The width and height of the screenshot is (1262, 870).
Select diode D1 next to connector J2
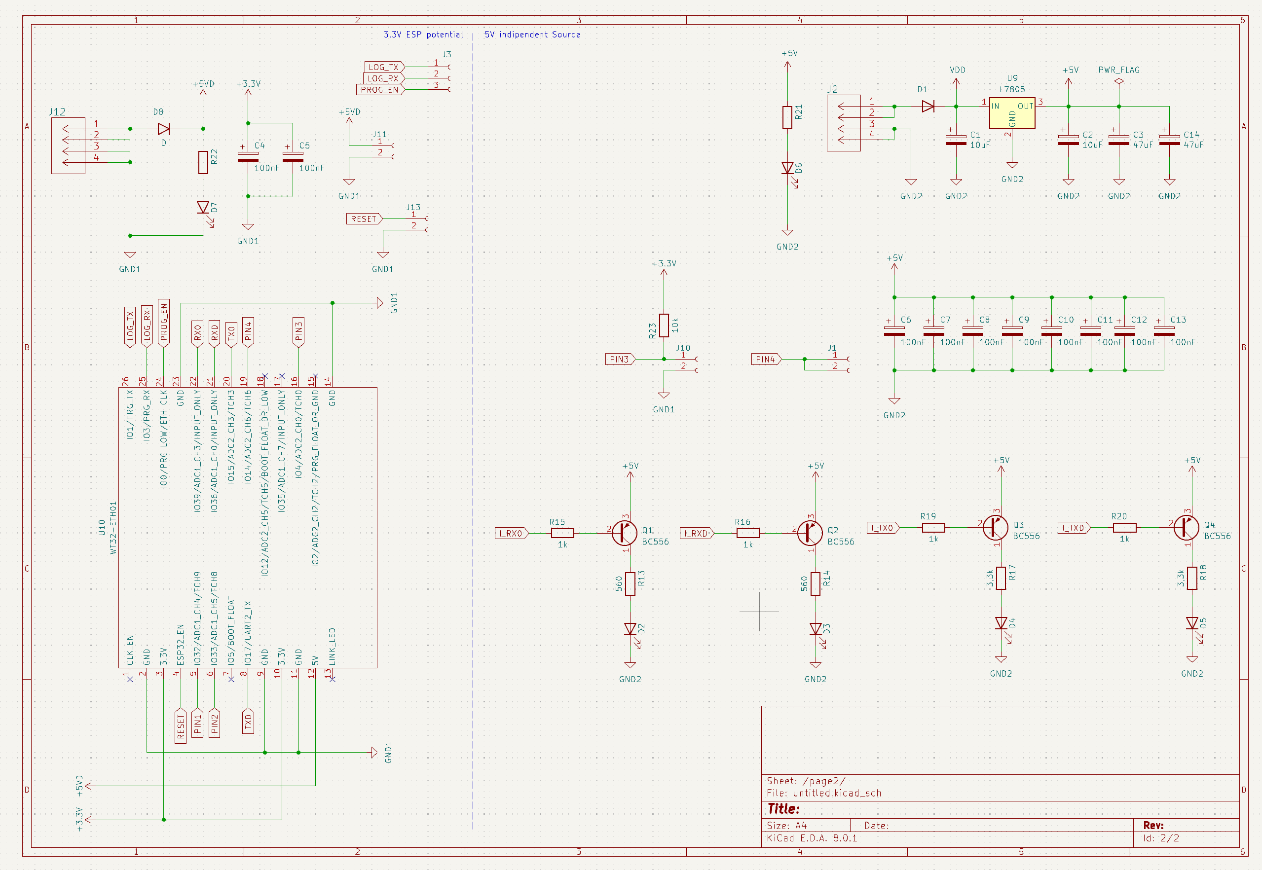coord(928,107)
